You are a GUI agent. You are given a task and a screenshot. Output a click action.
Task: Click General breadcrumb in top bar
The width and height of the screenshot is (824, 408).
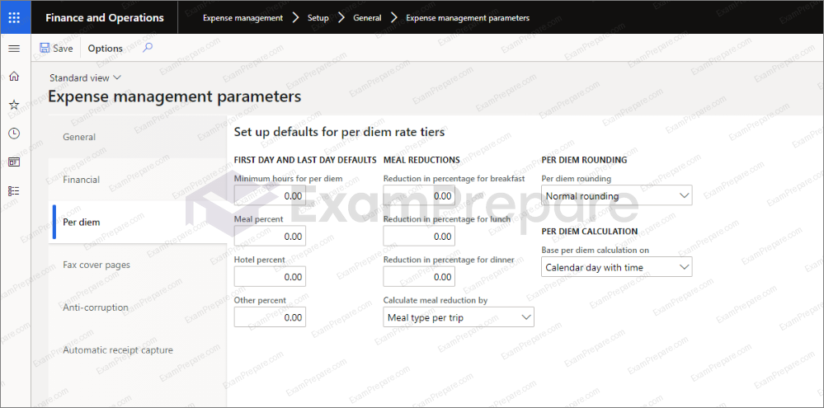tap(367, 18)
